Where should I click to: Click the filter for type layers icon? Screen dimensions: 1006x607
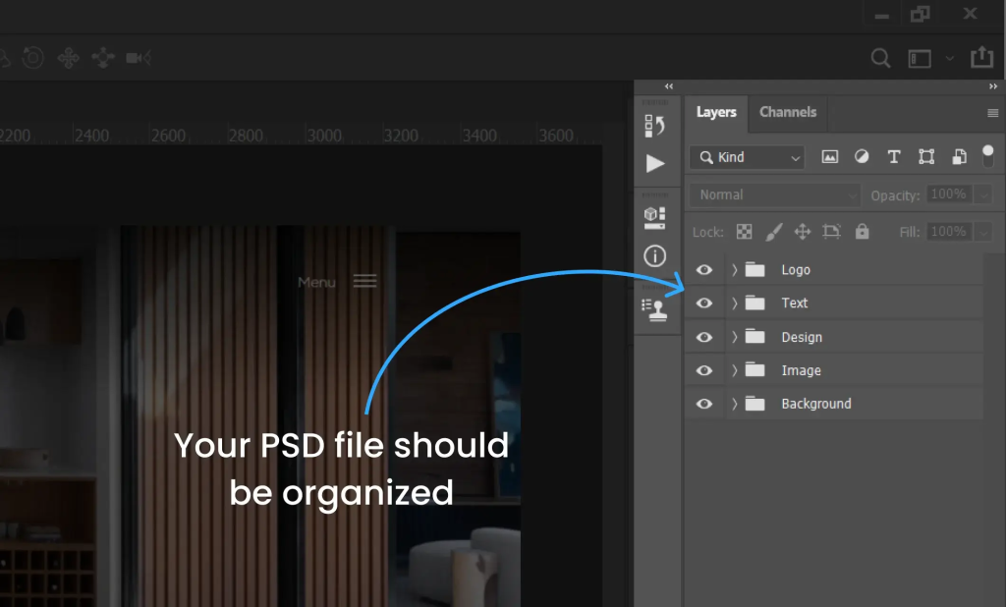(894, 156)
